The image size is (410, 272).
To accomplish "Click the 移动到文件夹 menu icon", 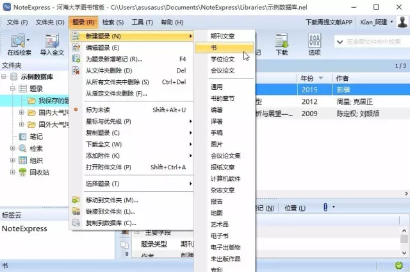I will click(76, 200).
